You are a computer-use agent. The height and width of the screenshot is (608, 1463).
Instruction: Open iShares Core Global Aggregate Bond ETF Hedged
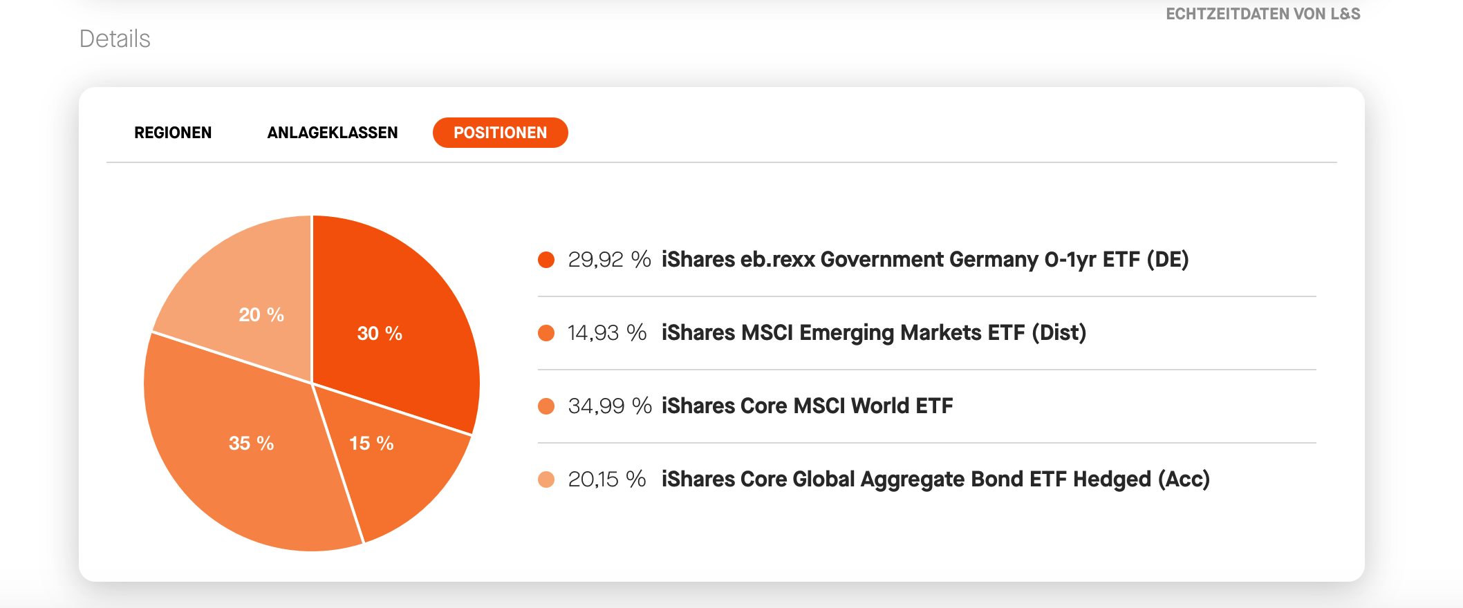point(935,479)
